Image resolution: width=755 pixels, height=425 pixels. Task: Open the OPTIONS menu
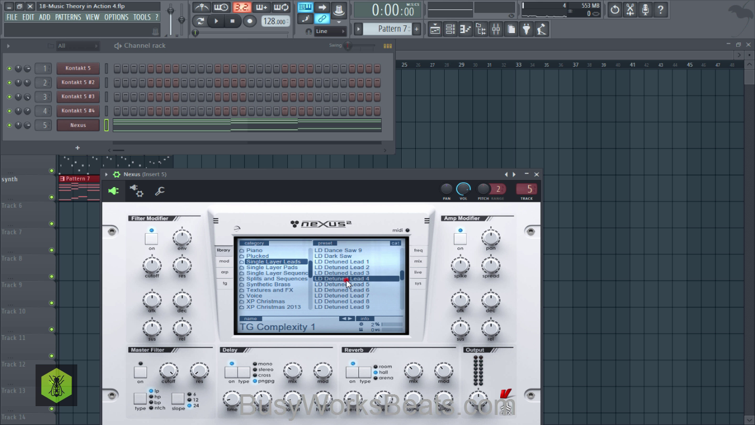(116, 17)
